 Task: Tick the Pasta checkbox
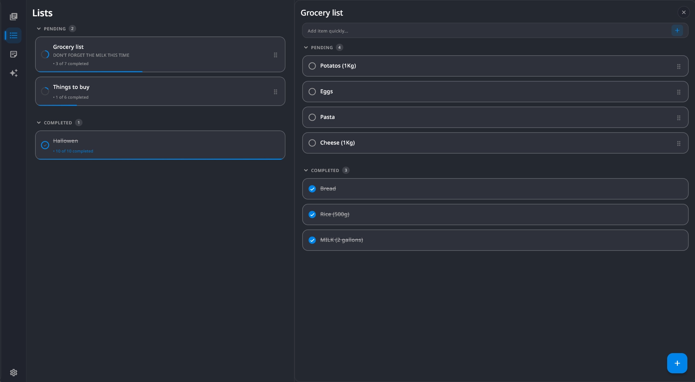pos(312,117)
